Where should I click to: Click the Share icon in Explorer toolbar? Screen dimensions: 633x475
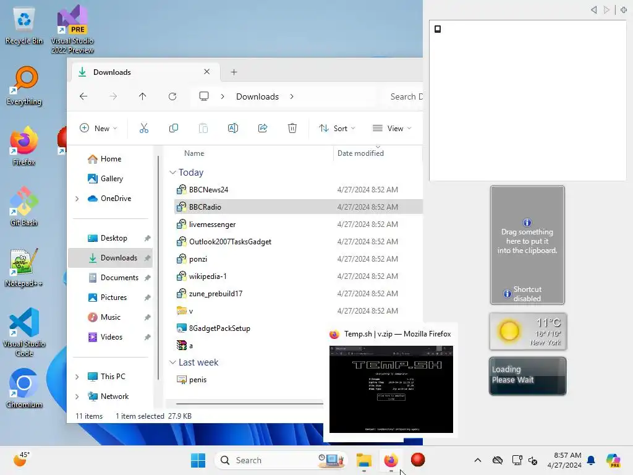pyautogui.click(x=263, y=129)
